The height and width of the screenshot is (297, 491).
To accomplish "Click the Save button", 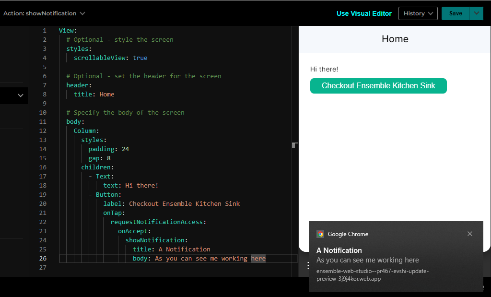I will point(455,13).
